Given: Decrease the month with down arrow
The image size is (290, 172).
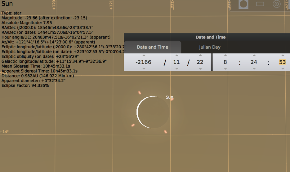Looking at the screenshot, I should [176, 69].
